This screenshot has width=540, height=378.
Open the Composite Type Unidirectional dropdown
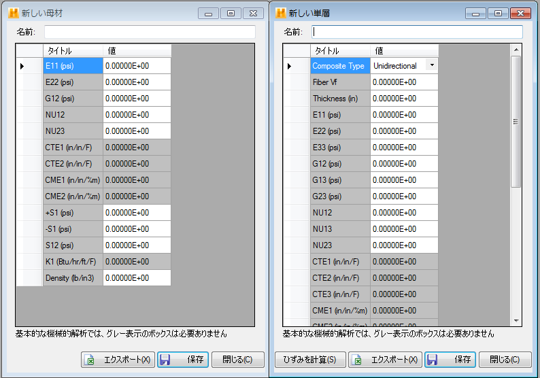click(x=432, y=65)
